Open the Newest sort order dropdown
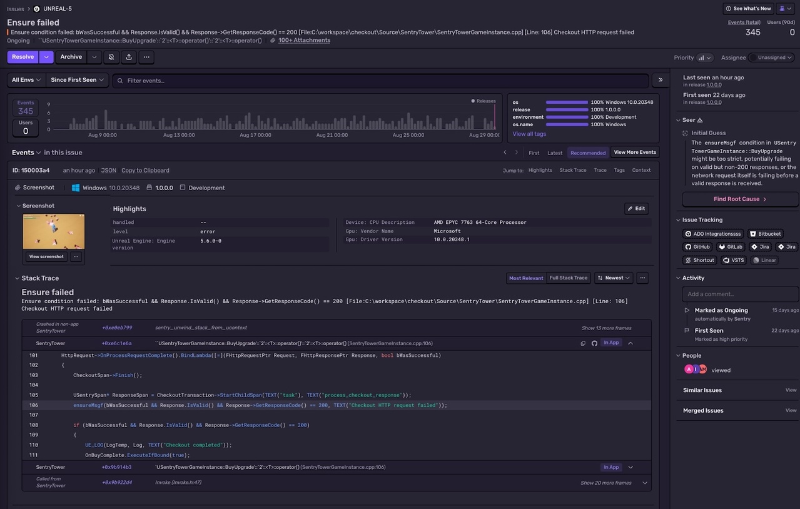This screenshot has width=800, height=509. pos(614,278)
